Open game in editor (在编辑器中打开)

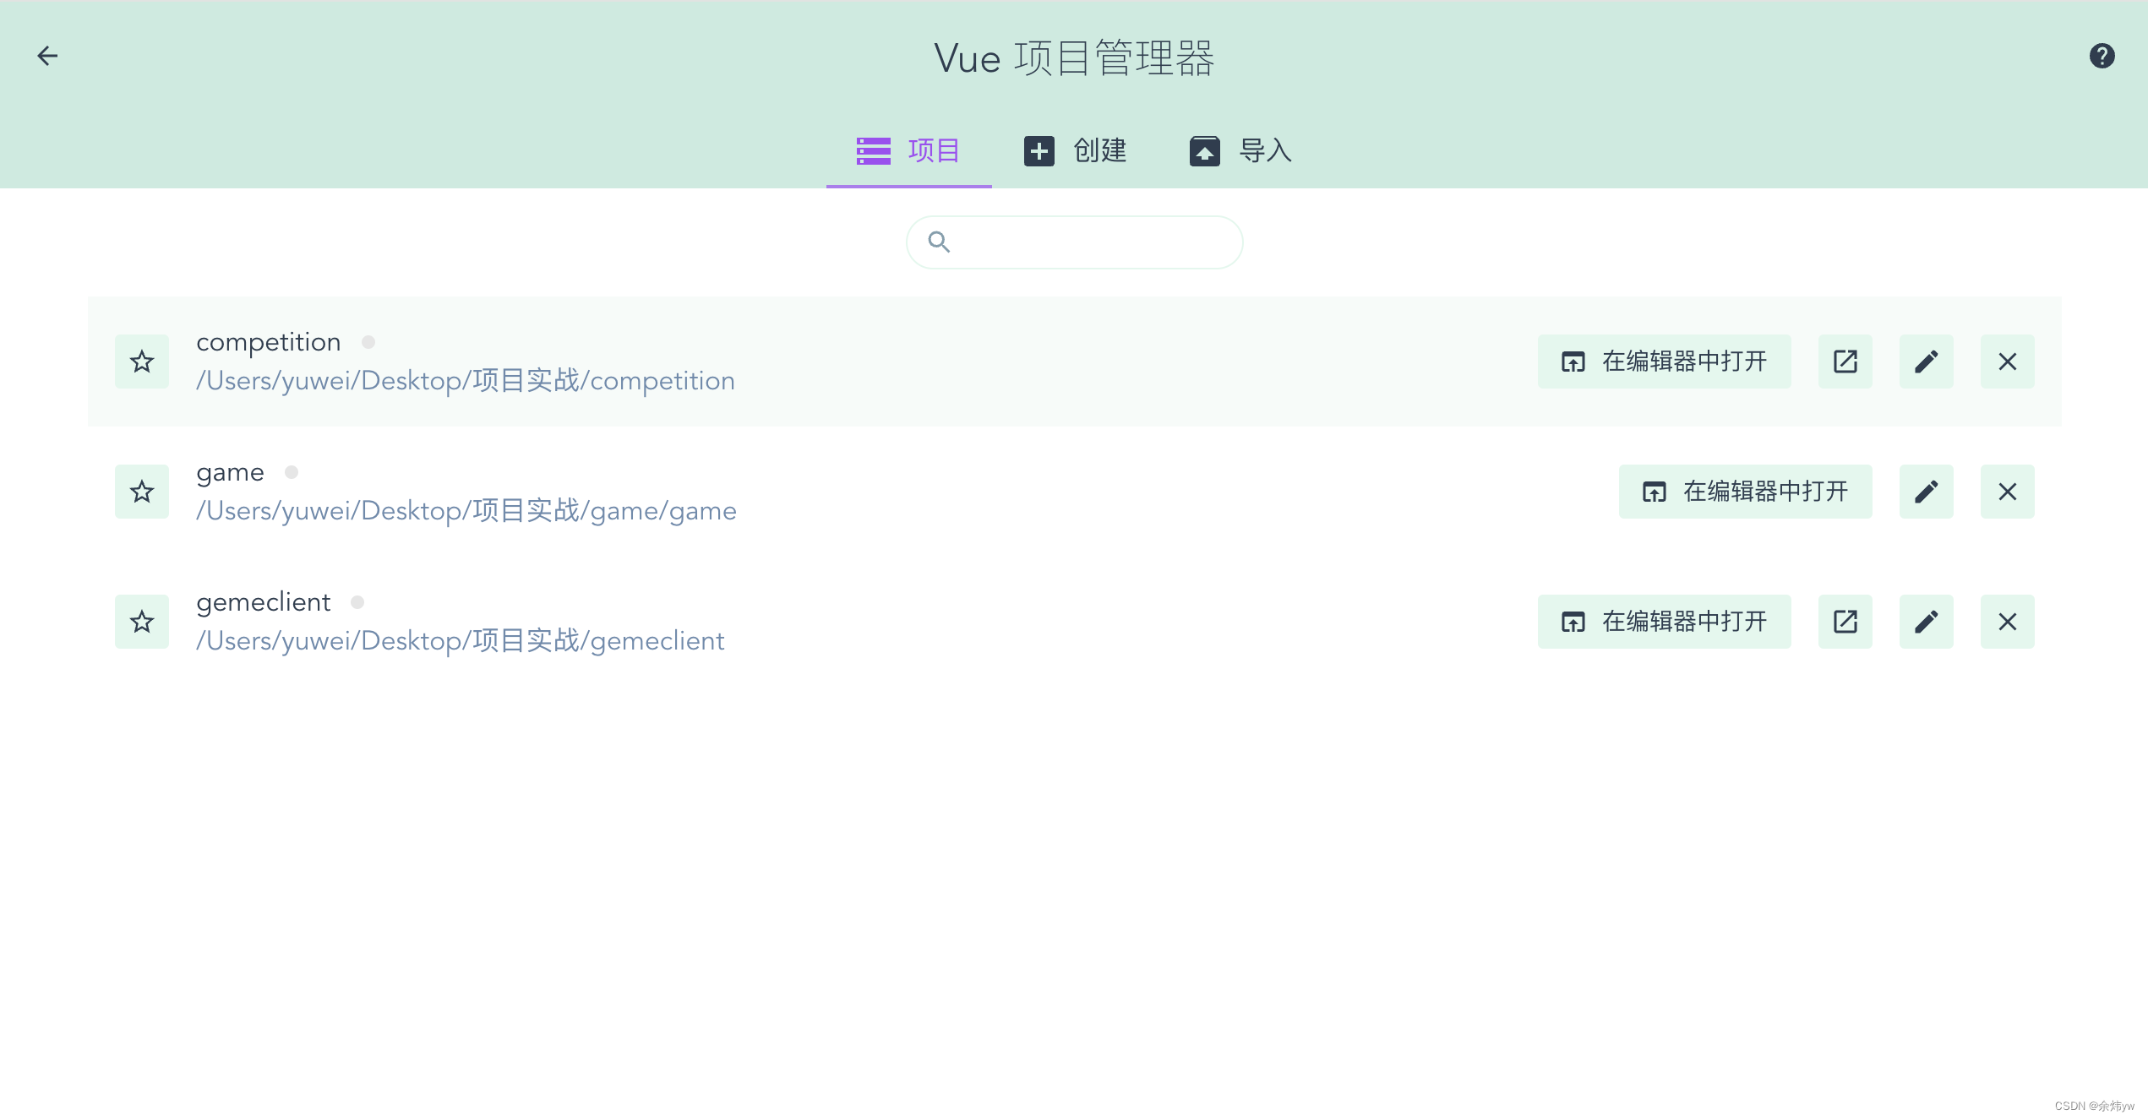click(x=1745, y=492)
